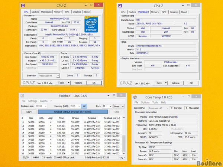This screenshot has width=223, height=167.
Task: Click Core Voltage value 1.514 V
Action: [x=73, y=30]
